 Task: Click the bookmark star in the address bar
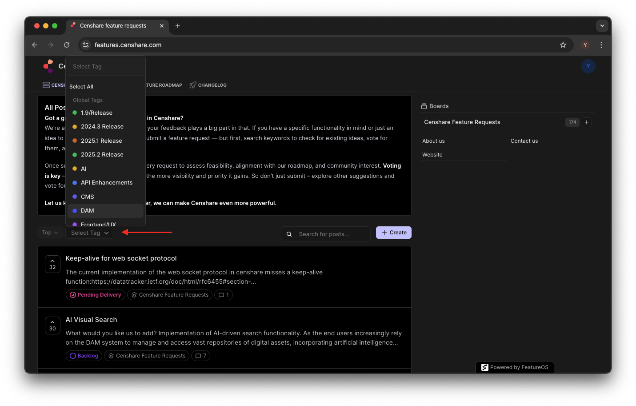click(563, 45)
